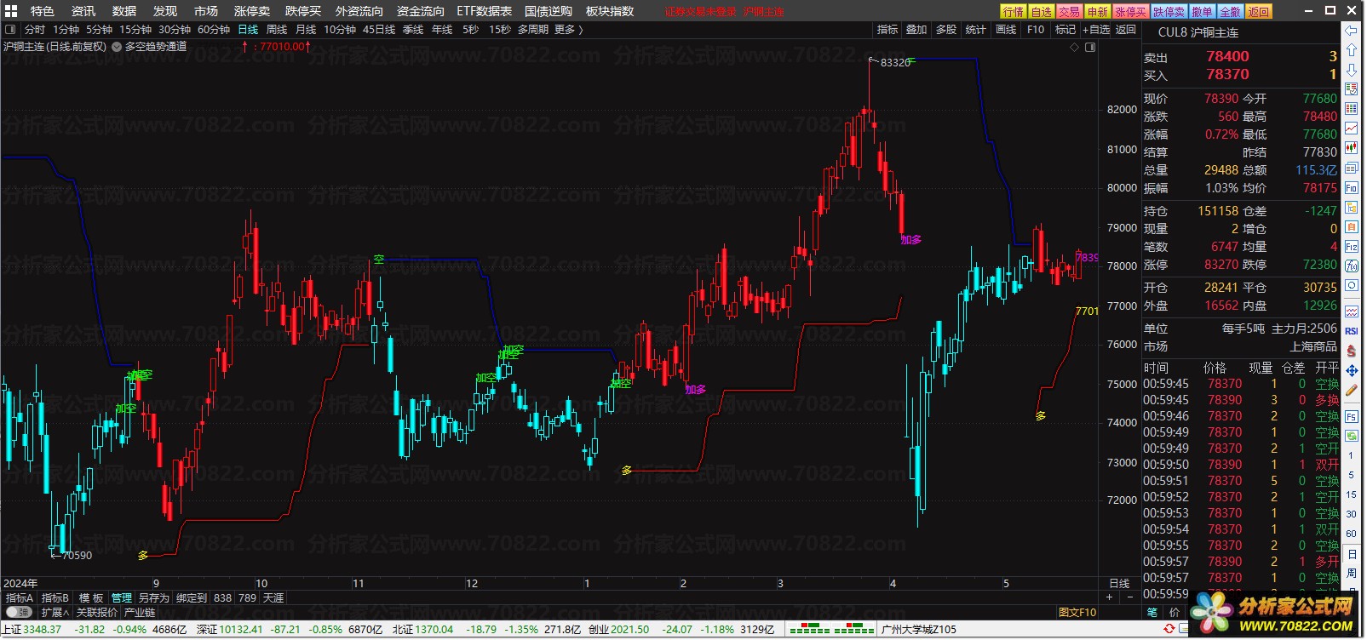Click the +自选 add-to-watchlist button

coord(1096,29)
